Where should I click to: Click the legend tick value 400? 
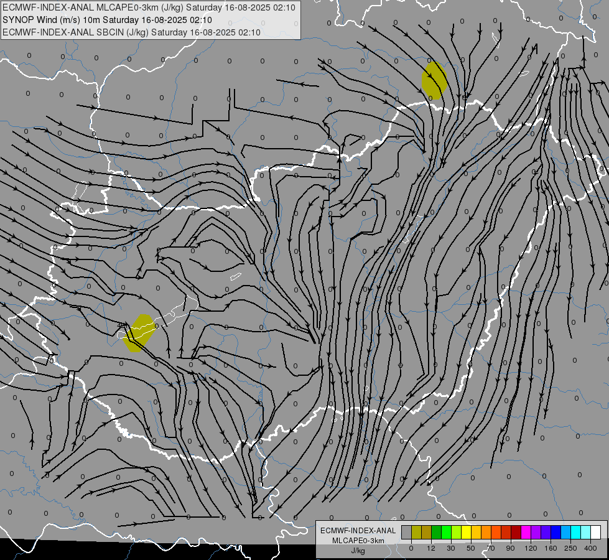tap(591, 548)
